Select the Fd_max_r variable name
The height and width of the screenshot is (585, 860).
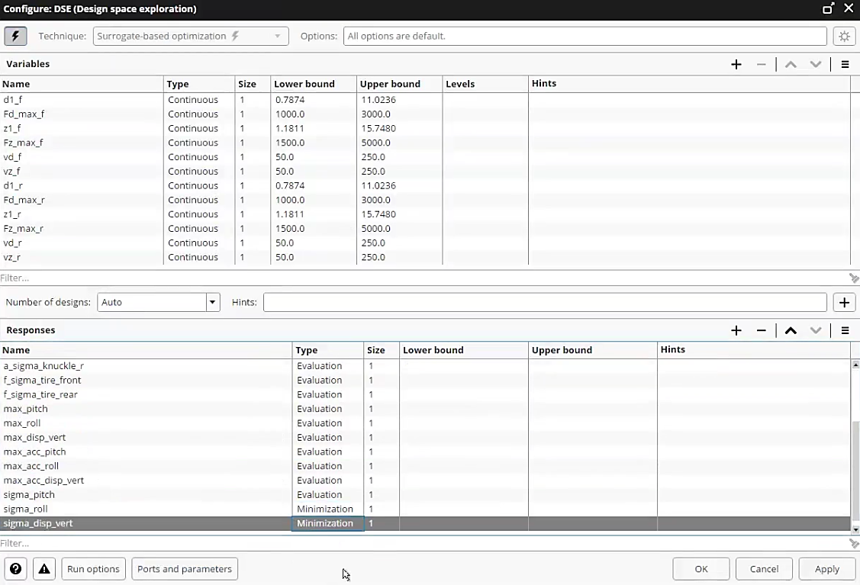(x=24, y=200)
